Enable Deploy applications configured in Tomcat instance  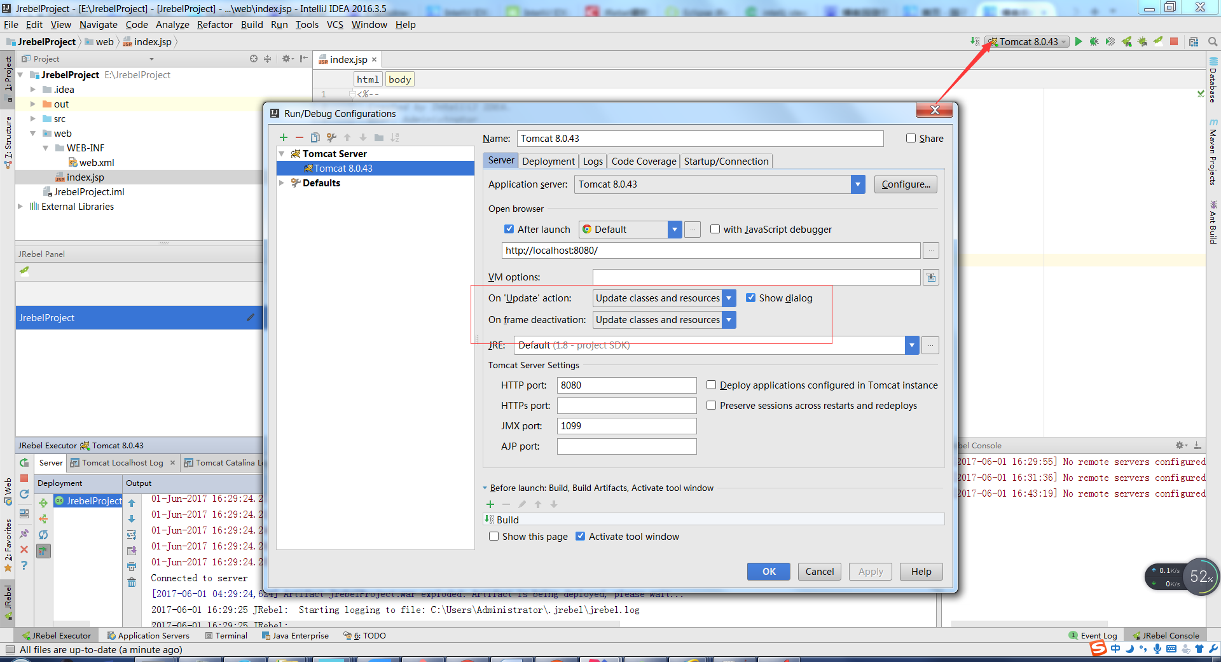point(712,385)
